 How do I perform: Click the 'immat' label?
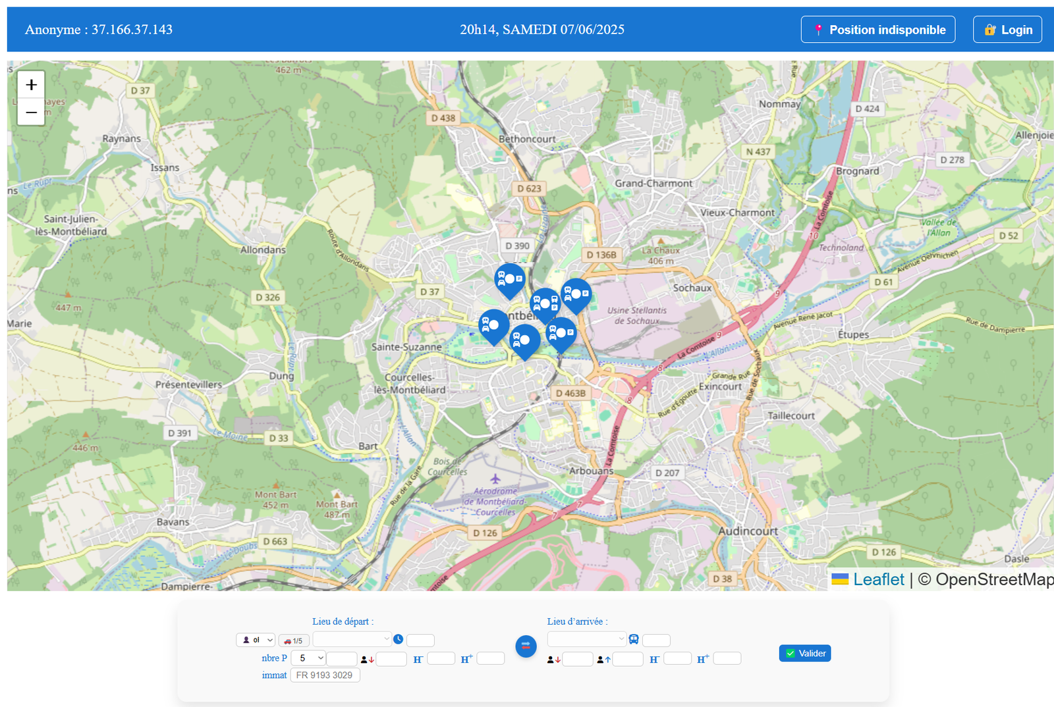coord(274,675)
